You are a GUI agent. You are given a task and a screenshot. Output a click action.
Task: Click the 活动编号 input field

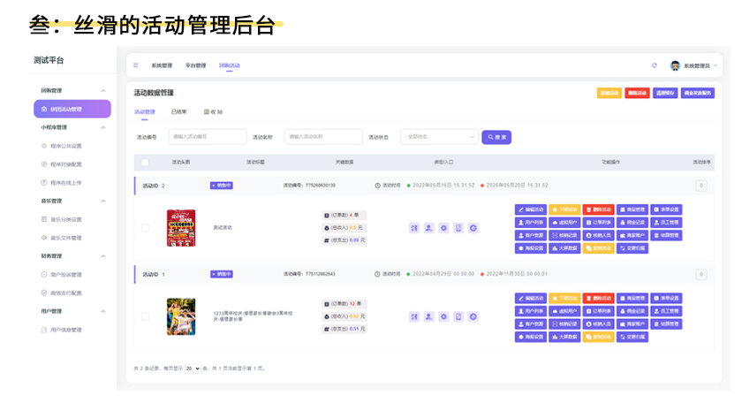click(207, 137)
